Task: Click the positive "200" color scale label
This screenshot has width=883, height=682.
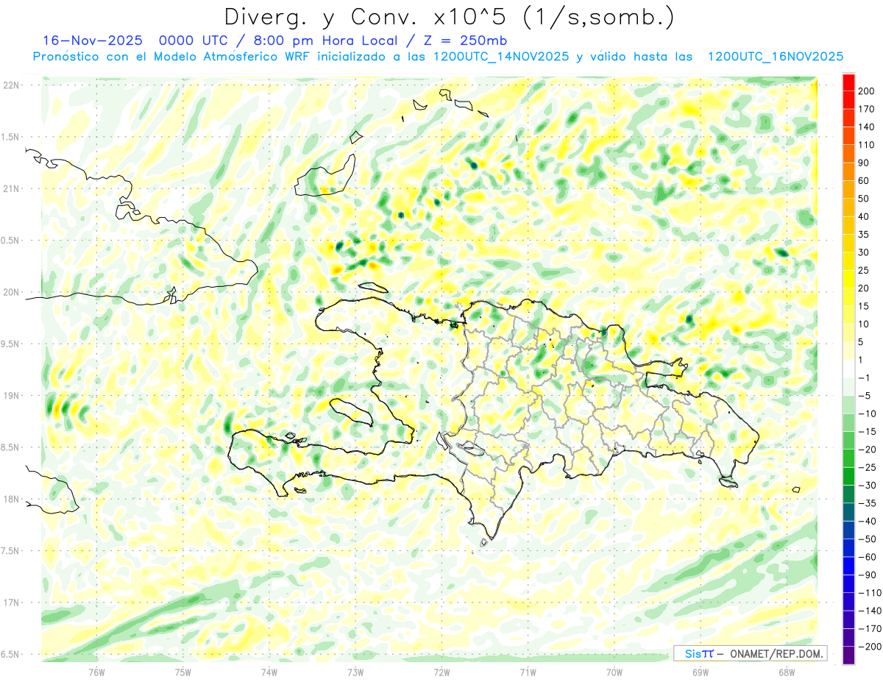Action: (868, 91)
